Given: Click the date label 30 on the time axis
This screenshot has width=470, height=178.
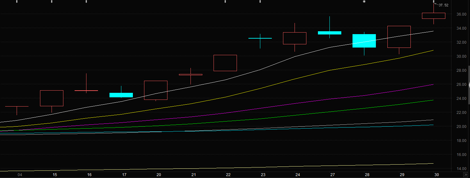Looking at the screenshot, I should (x=437, y=175).
